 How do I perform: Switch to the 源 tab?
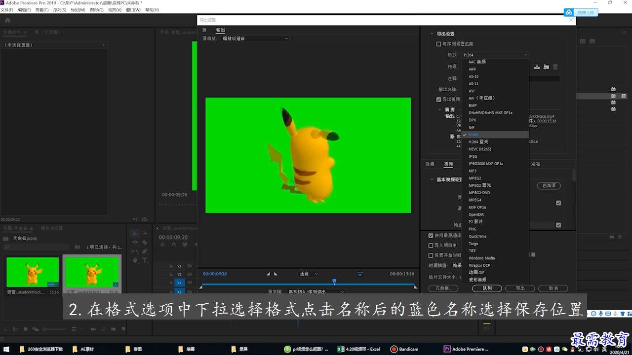[204, 30]
